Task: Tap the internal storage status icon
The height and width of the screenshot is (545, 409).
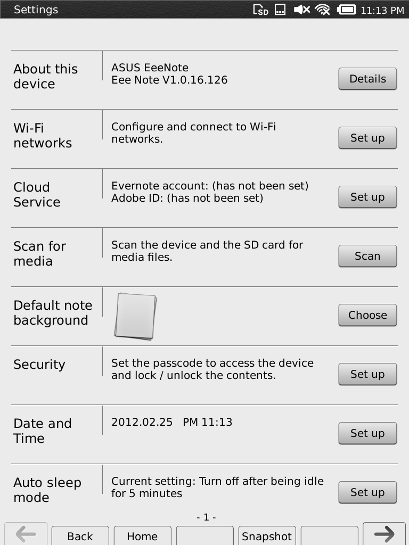Action: tap(280, 10)
